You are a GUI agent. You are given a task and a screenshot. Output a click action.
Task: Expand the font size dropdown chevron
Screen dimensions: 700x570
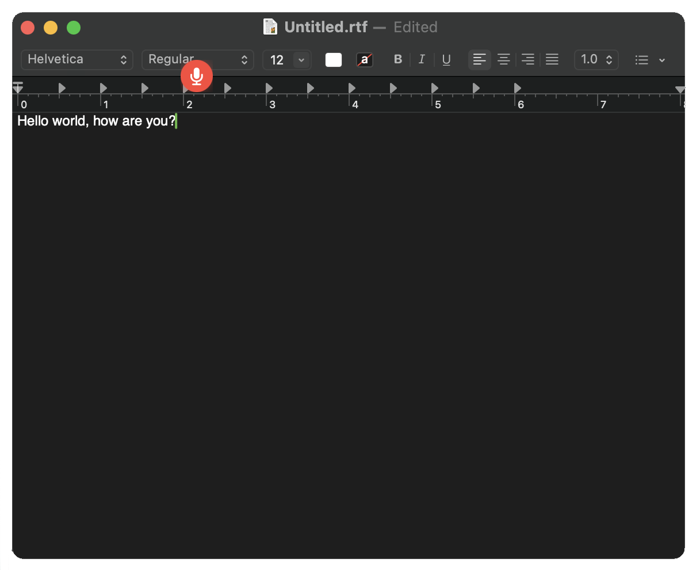[301, 59]
